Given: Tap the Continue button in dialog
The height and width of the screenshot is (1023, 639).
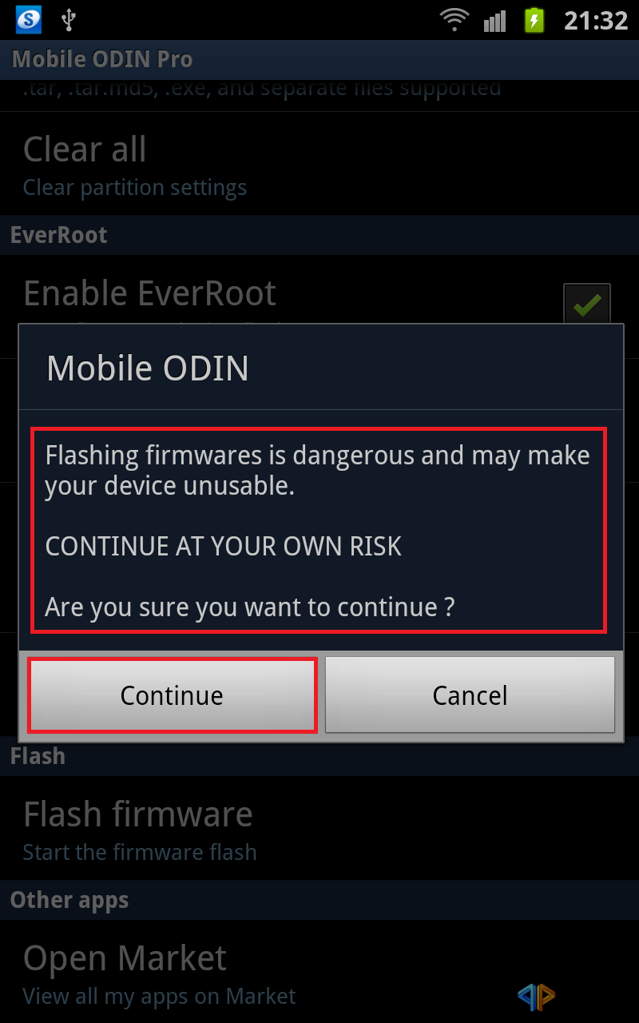Looking at the screenshot, I should [173, 695].
